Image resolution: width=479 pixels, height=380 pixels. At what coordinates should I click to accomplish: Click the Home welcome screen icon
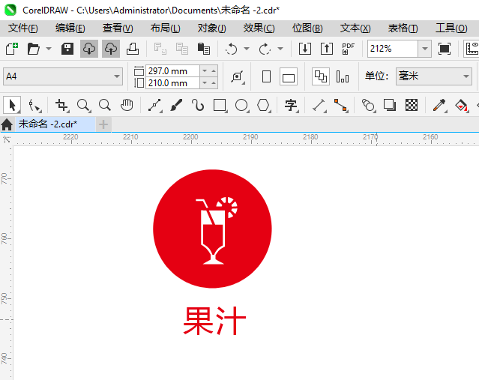click(7, 124)
